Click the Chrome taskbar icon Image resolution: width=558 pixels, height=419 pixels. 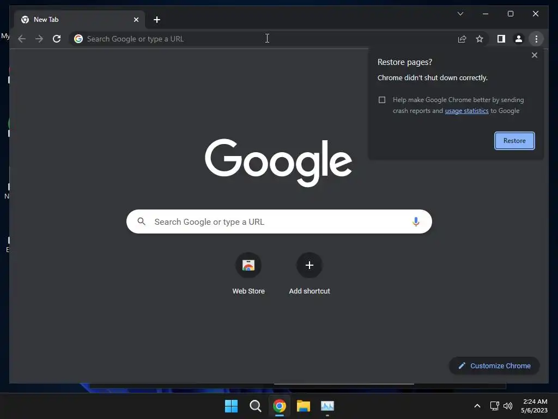(x=280, y=406)
